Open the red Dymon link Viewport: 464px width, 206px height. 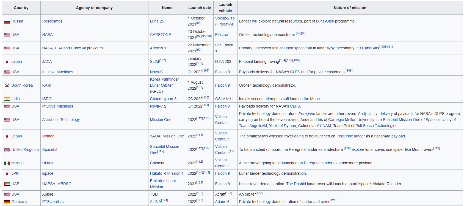coord(48,136)
